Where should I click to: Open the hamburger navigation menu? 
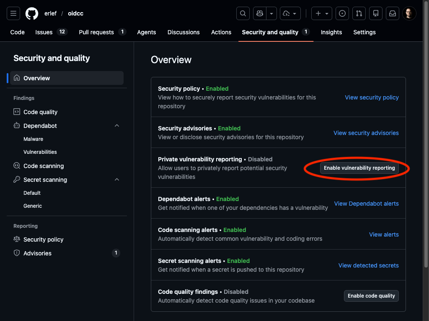(13, 13)
